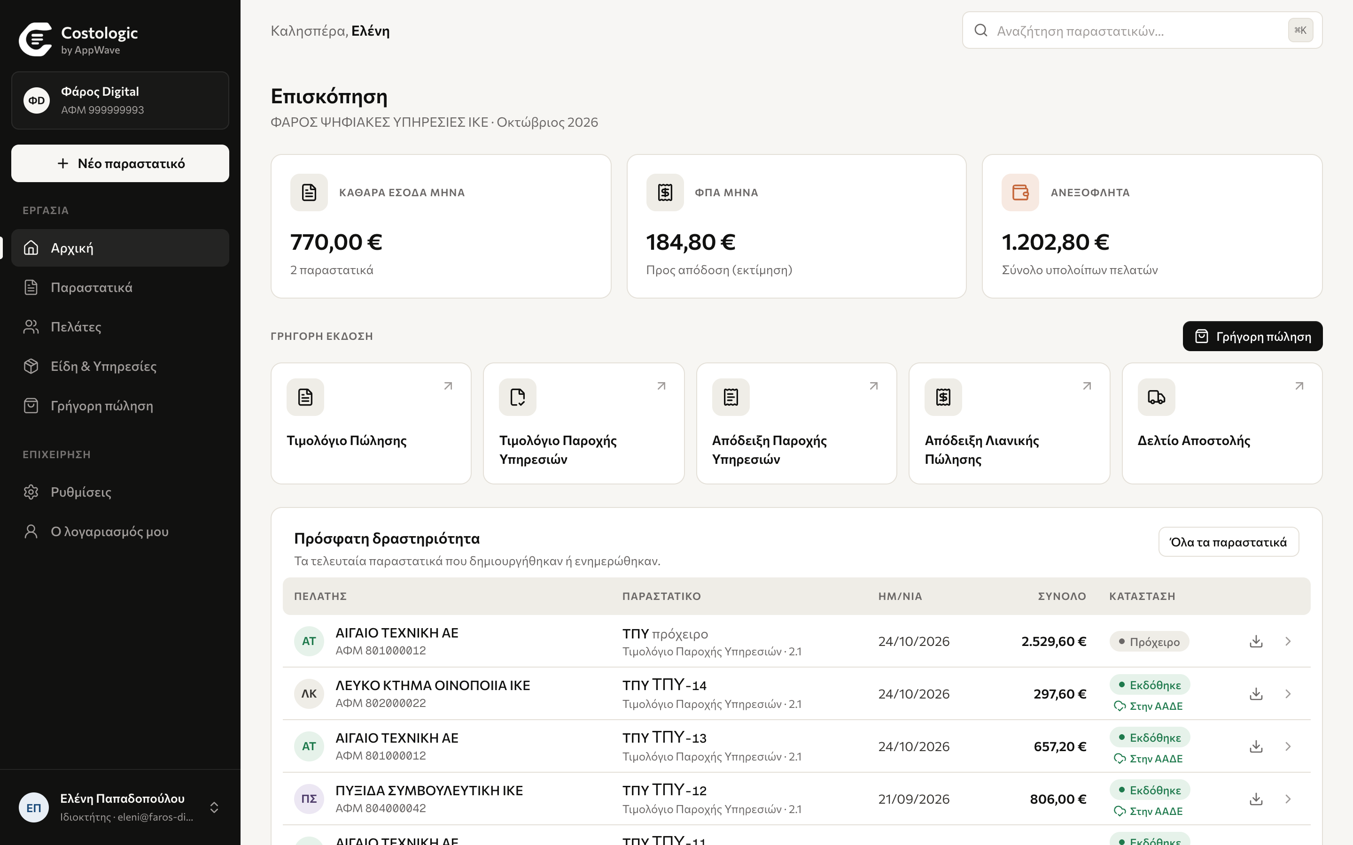Open details chevron for ΤΠΥ-12 row
This screenshot has width=1353, height=845.
click(1288, 799)
